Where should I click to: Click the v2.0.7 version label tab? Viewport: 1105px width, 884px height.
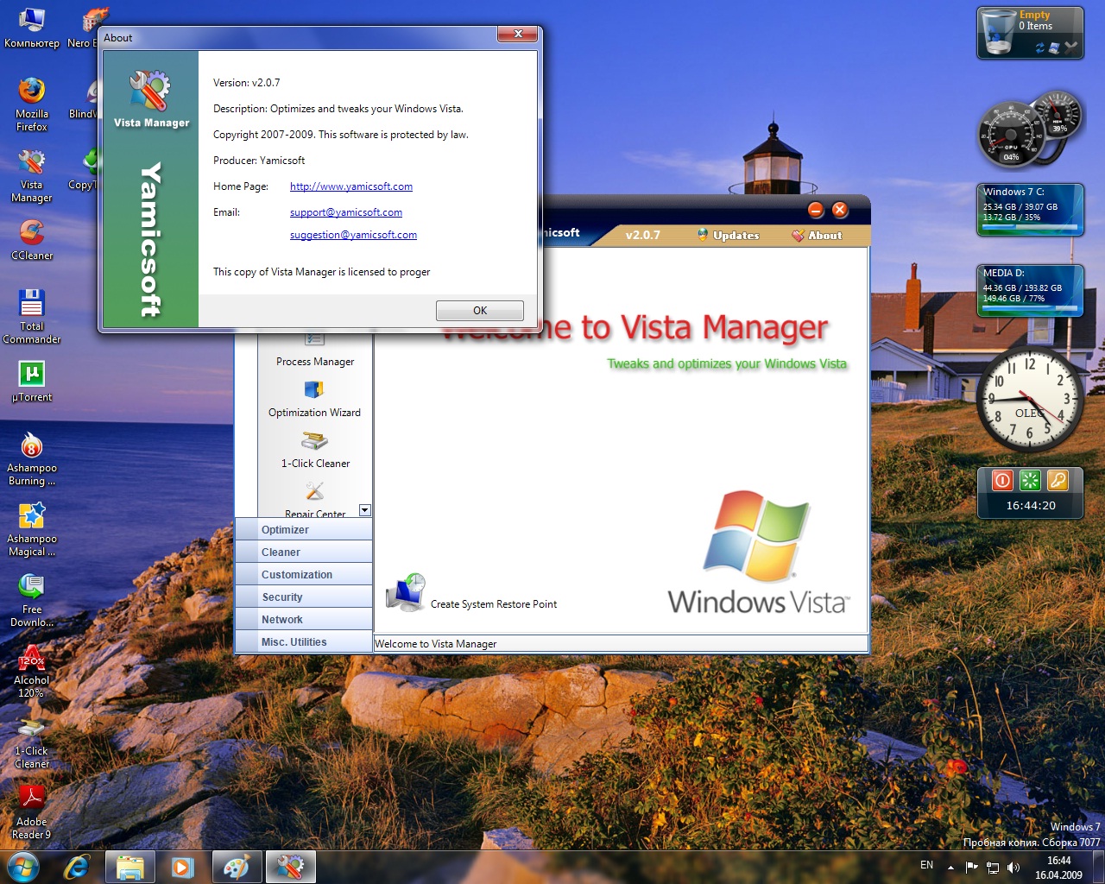coord(642,235)
